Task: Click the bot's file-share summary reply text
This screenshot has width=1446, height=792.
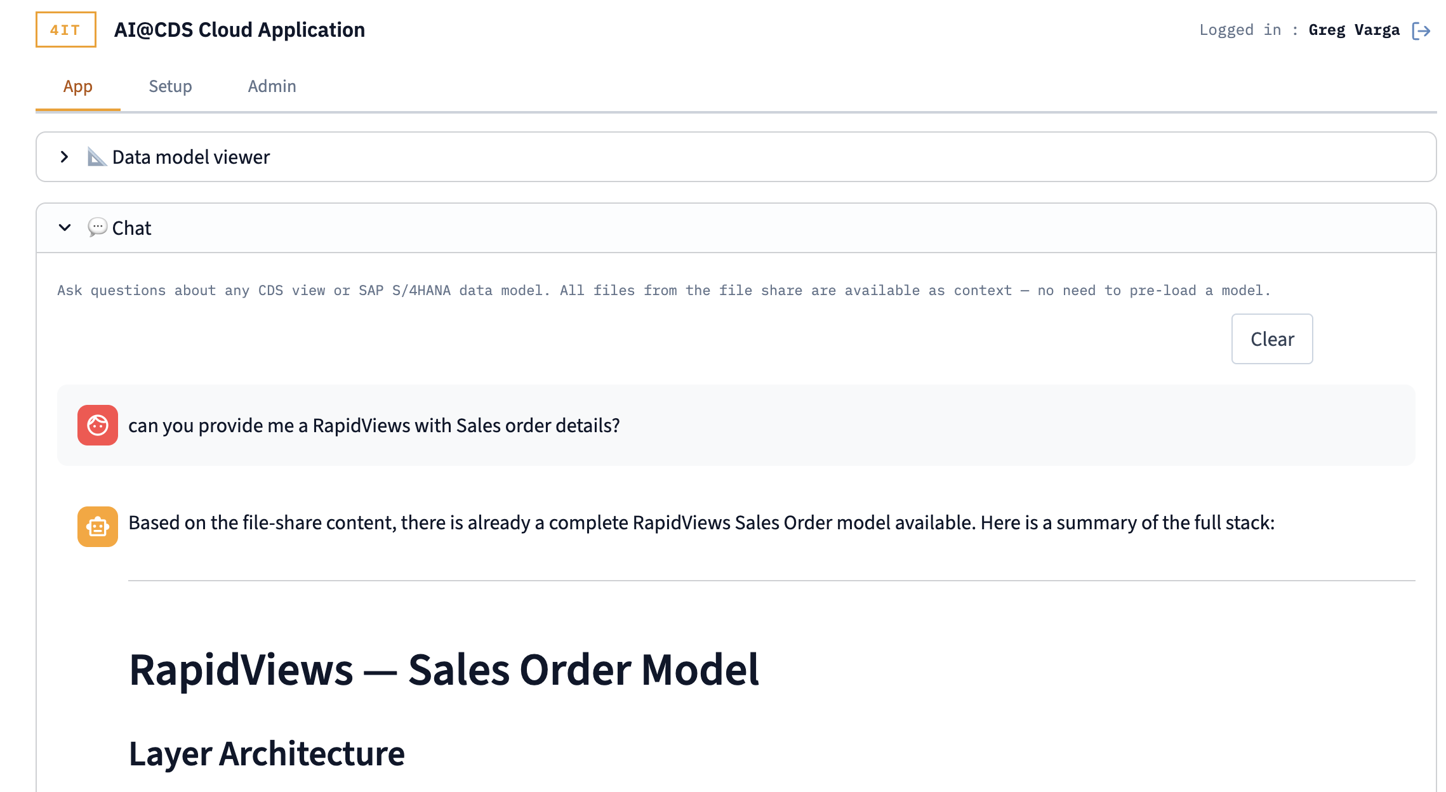Action: pos(701,522)
